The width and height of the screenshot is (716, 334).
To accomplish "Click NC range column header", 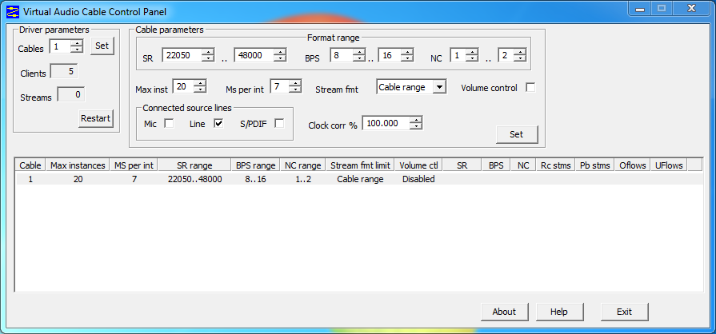I will (x=303, y=165).
